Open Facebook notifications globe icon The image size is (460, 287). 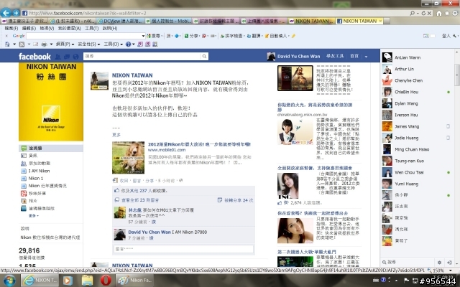76,56
